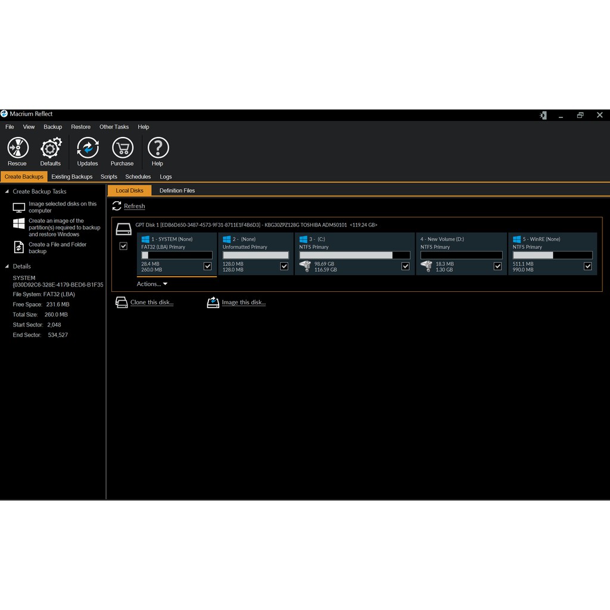610x610 pixels.
Task: Open the Other Tasks menu
Action: point(114,127)
